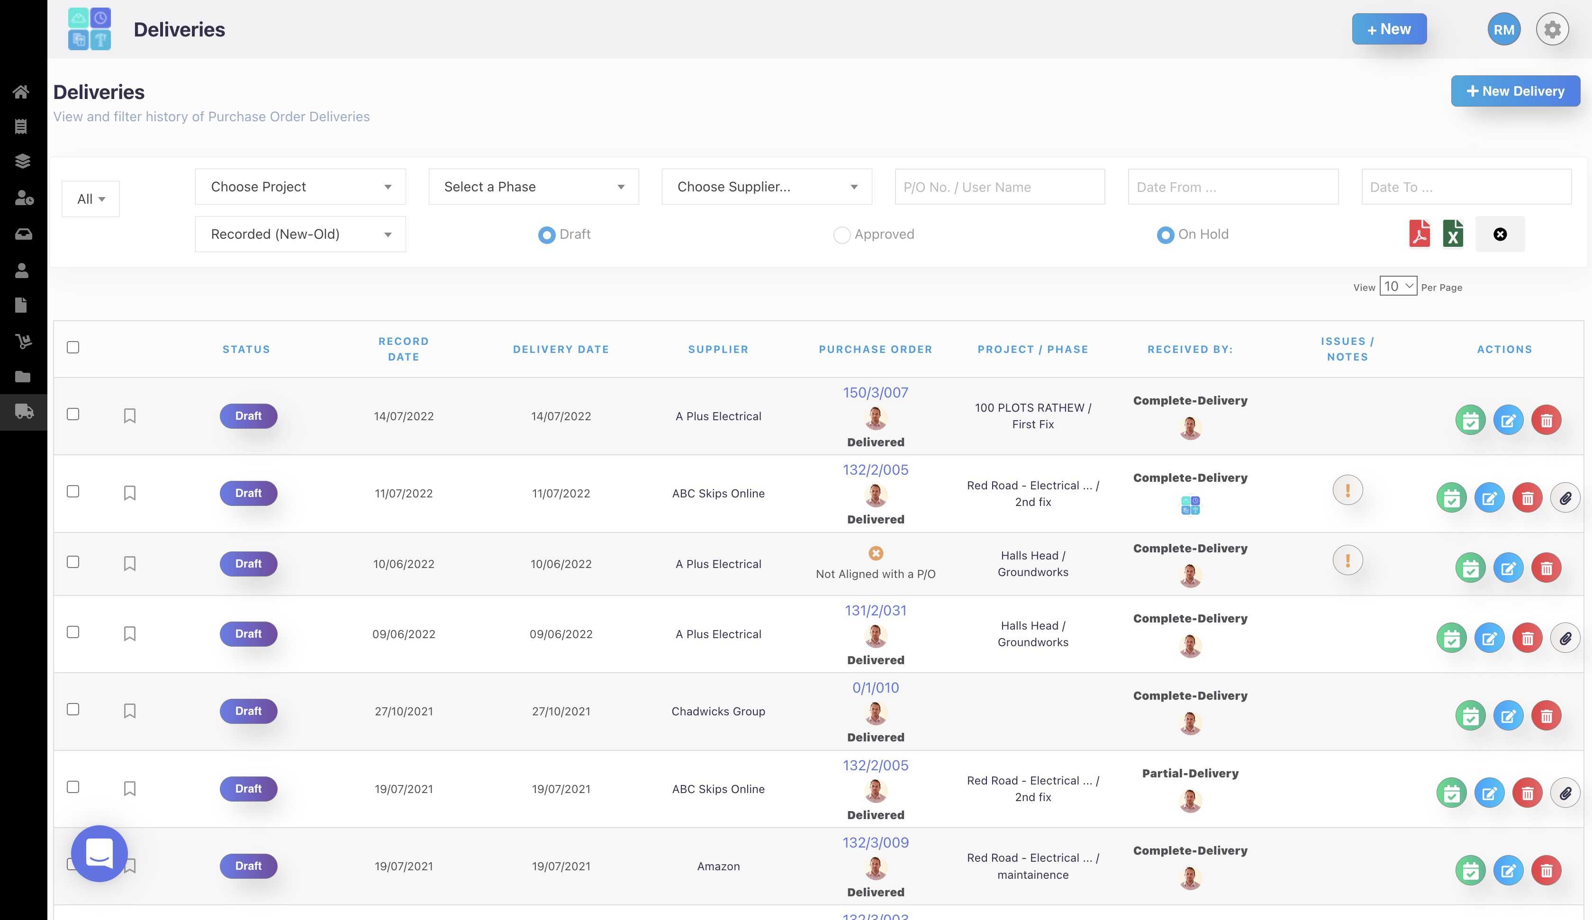1592x920 pixels.
Task: Approve the Amazon delivery with green calendar icon
Action: tap(1470, 871)
